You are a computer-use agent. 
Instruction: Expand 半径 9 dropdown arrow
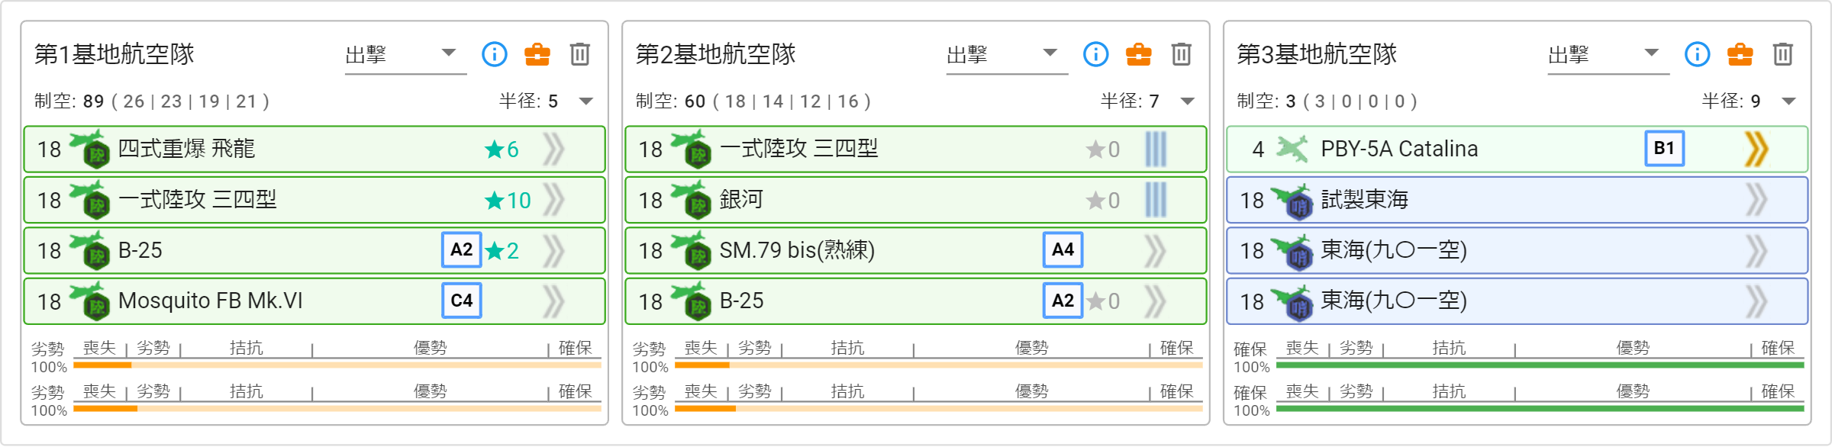coord(1788,101)
